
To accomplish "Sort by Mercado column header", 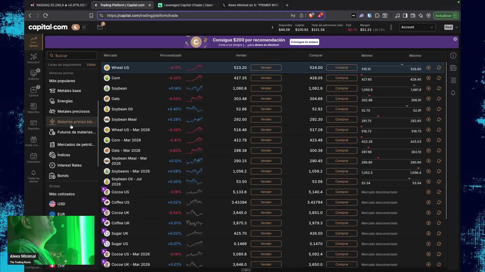I will [110, 56].
